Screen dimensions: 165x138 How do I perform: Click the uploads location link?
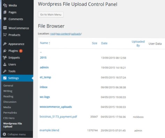[x=76, y=34]
